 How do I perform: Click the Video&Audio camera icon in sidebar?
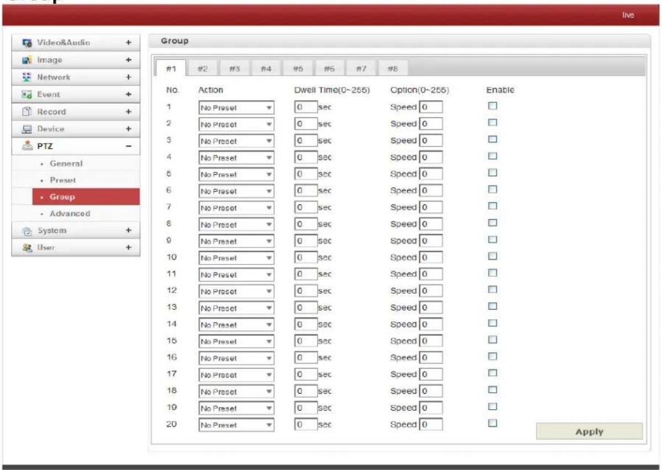point(27,43)
